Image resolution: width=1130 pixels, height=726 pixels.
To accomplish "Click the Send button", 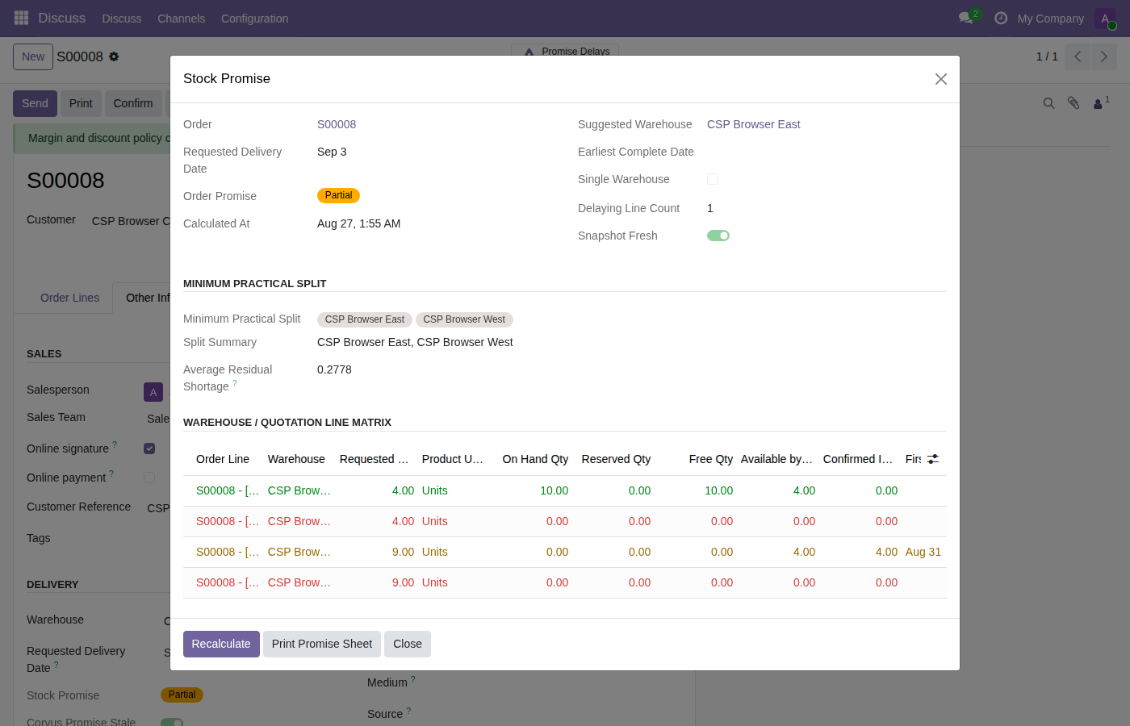I will 35,103.
